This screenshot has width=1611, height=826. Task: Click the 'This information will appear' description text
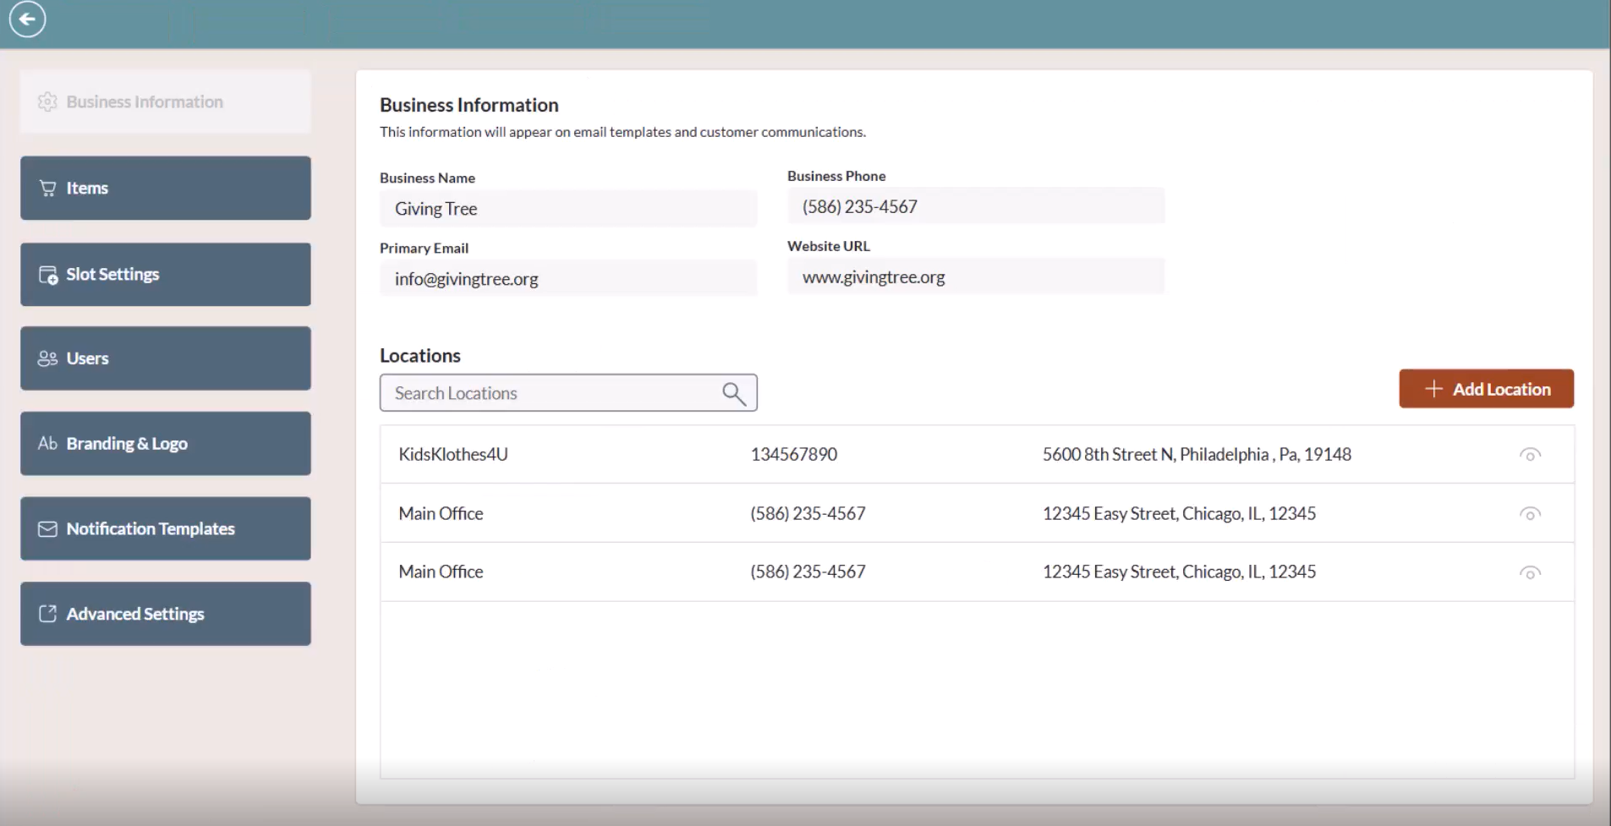622,132
